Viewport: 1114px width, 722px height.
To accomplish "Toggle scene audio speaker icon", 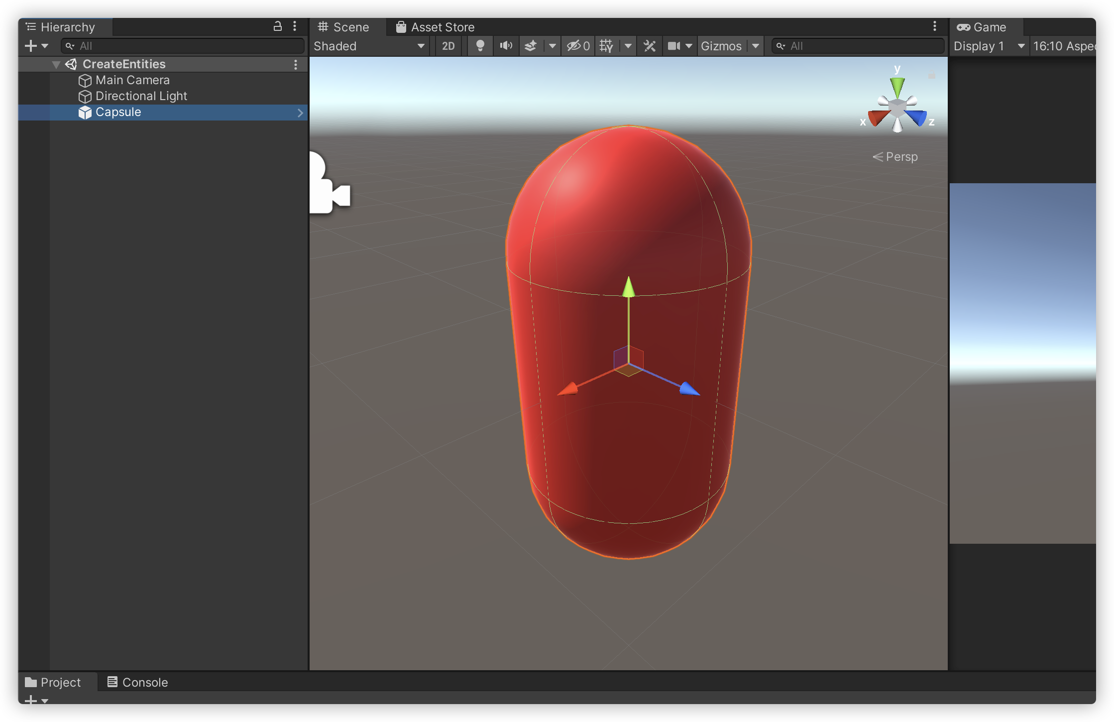I will pos(506,46).
